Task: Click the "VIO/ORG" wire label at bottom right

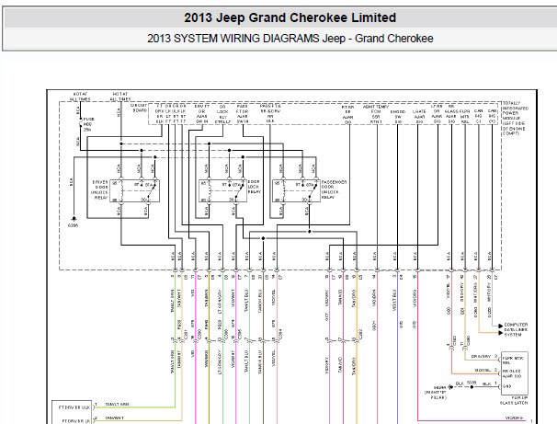Action: [x=514, y=418]
